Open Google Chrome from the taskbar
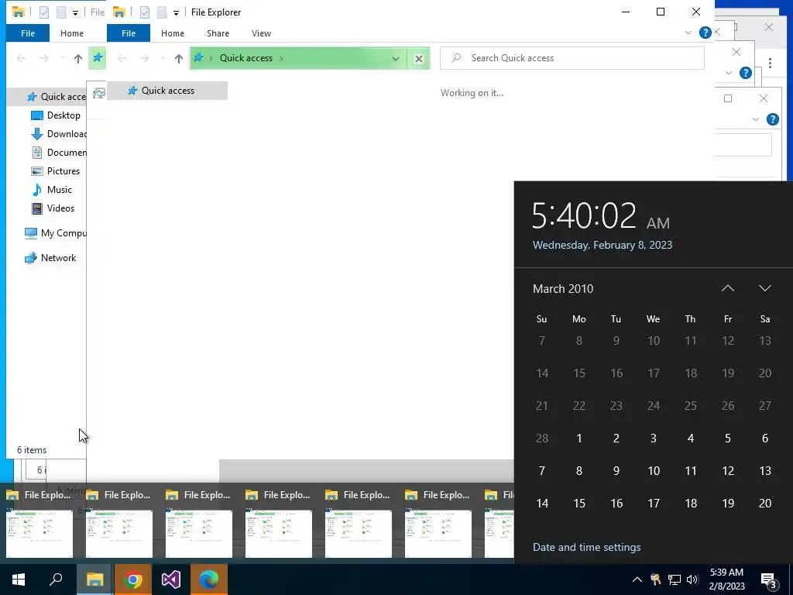The width and height of the screenshot is (793, 595). [x=133, y=580]
